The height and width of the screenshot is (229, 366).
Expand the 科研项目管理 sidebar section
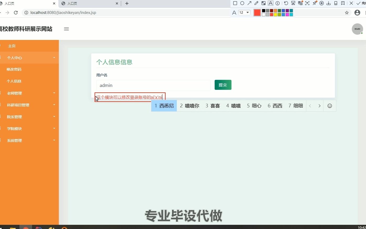pos(29,105)
